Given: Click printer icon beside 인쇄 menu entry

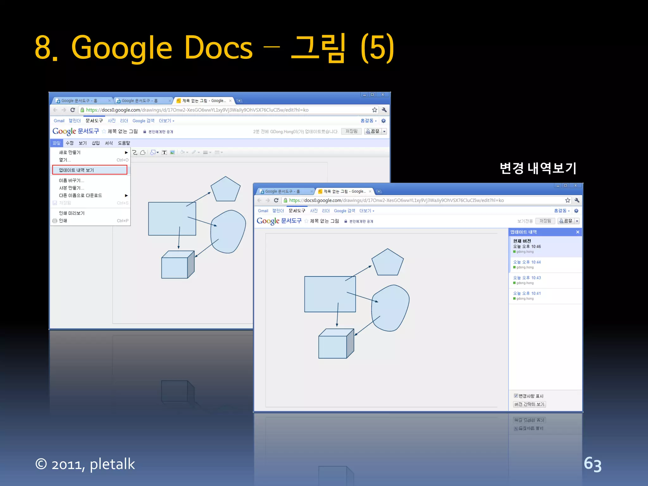Looking at the screenshot, I should click(x=54, y=221).
